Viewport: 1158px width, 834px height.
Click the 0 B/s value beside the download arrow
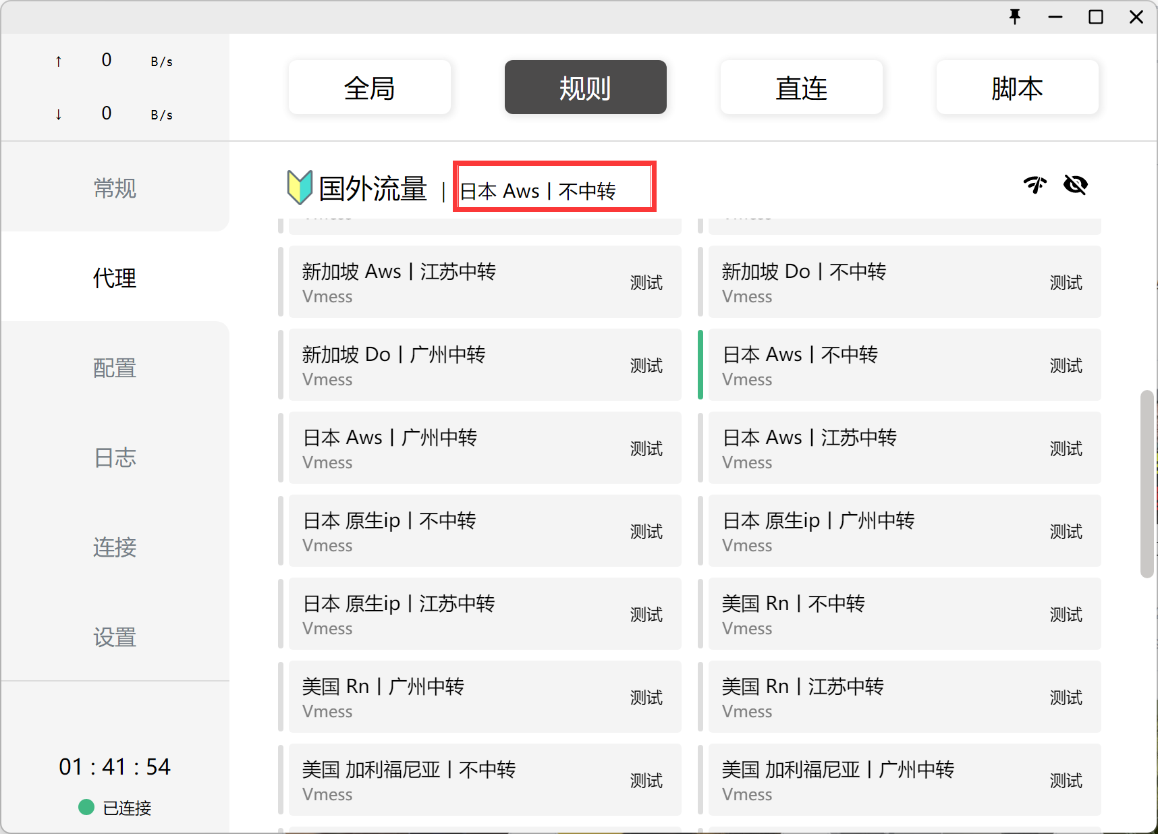click(x=137, y=114)
